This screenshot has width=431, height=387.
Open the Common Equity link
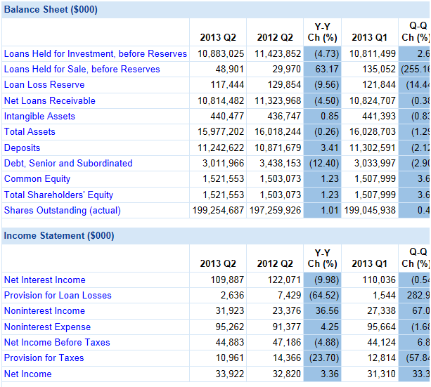tap(37, 178)
